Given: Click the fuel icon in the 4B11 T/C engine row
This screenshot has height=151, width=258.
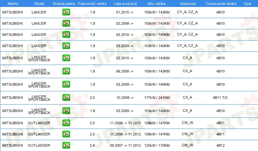Looking at the screenshot, I should point(66,97).
